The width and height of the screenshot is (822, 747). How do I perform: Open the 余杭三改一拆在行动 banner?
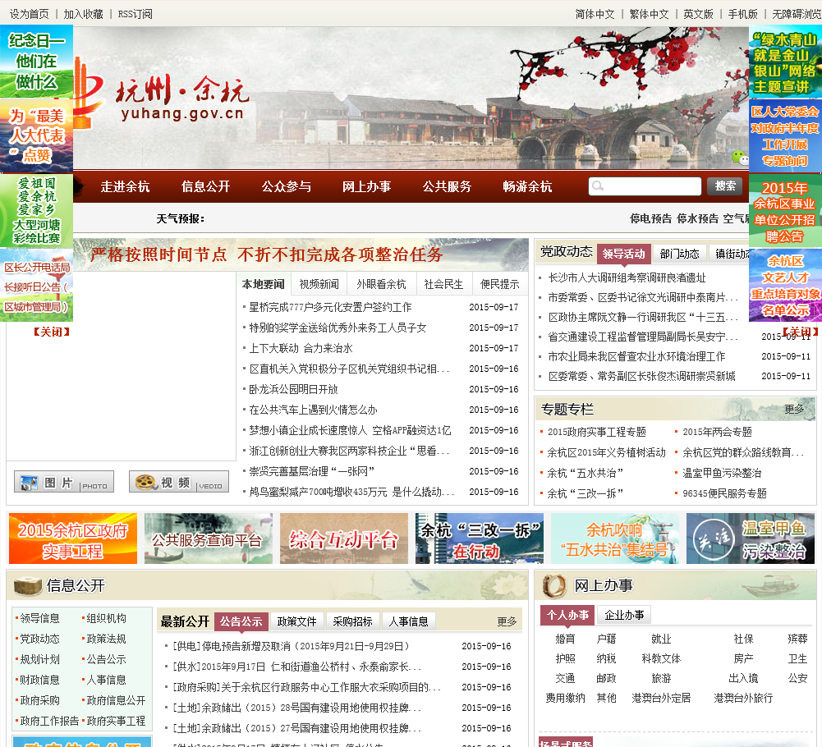(x=479, y=538)
